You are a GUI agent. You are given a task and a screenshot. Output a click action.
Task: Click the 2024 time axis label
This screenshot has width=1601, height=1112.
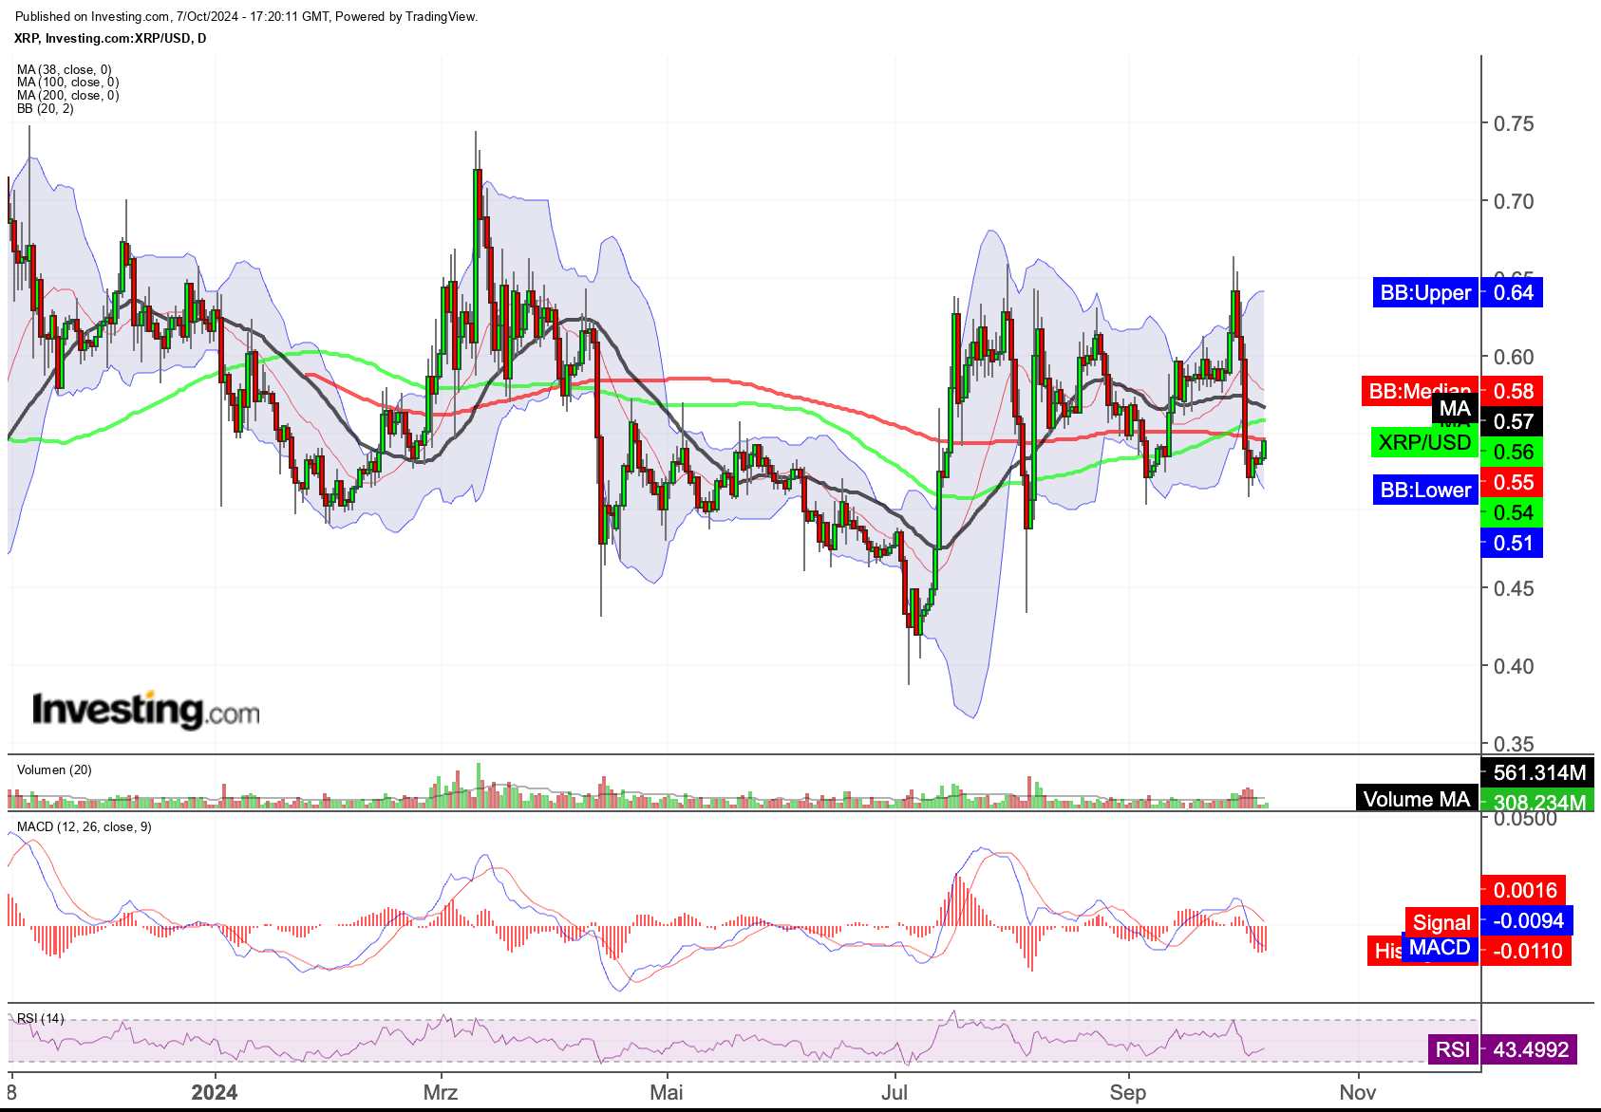pos(215,1092)
